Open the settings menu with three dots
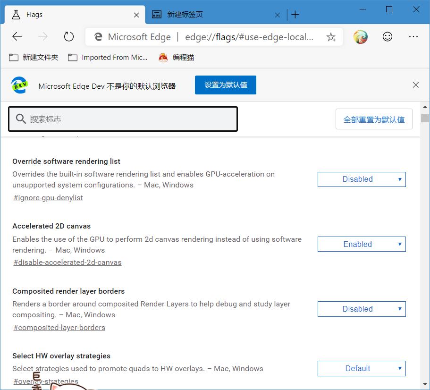Image resolution: width=430 pixels, height=390 pixels. pyautogui.click(x=413, y=36)
